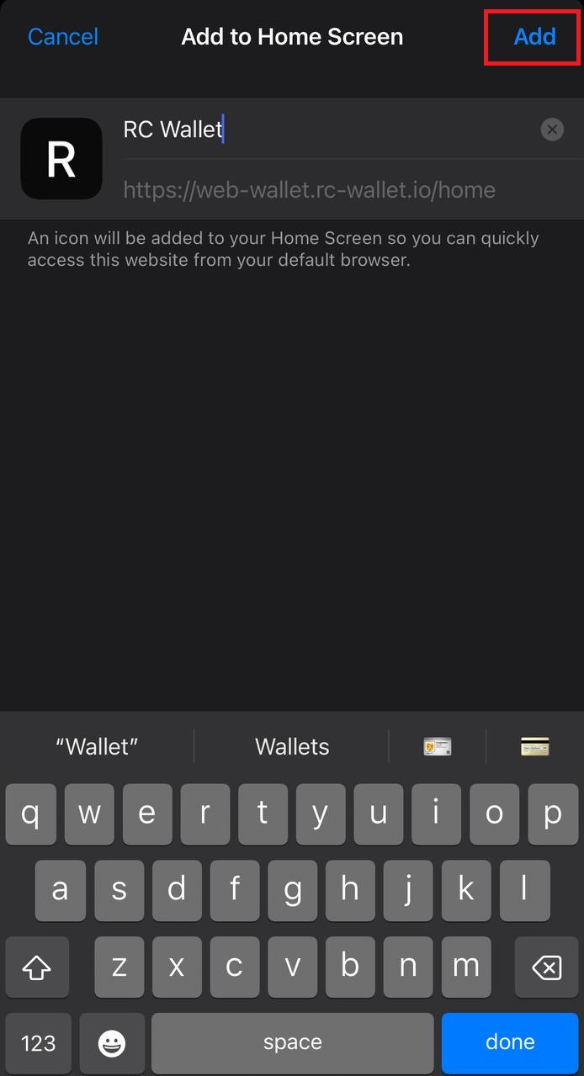Tap the p key
This screenshot has width=584, height=1076.
[x=553, y=814]
